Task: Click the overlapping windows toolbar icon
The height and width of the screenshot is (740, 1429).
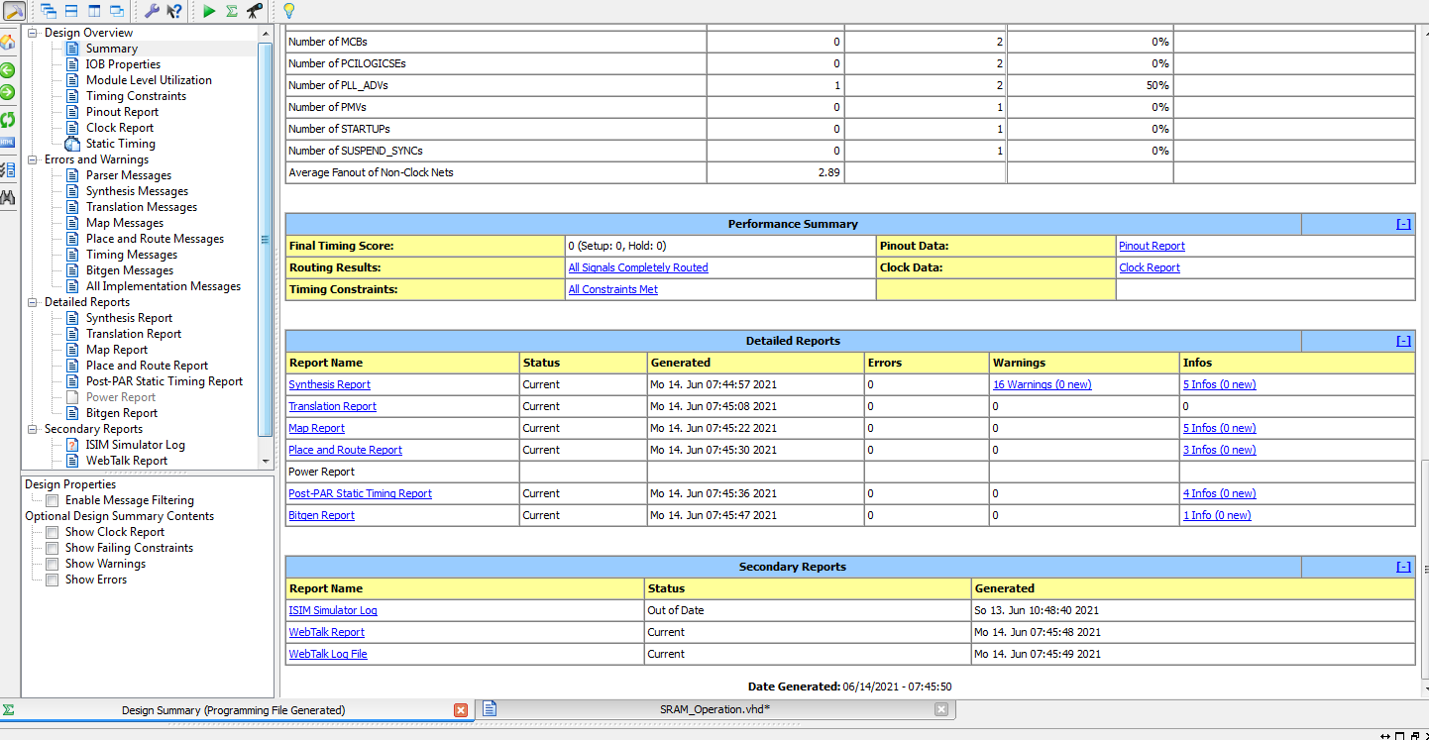Action: [117, 11]
